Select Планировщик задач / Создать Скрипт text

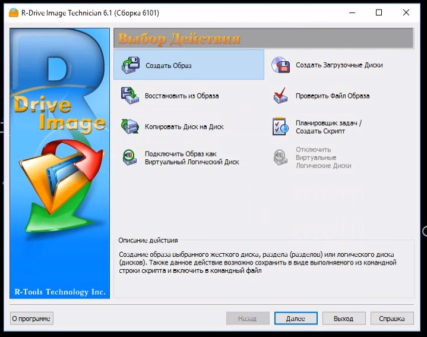[328, 127]
